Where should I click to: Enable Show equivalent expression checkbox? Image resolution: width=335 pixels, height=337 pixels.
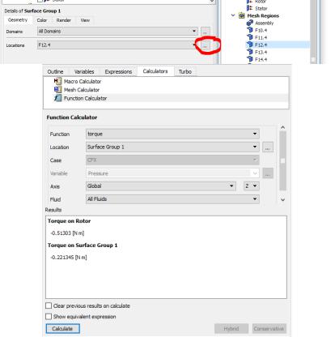click(x=49, y=316)
